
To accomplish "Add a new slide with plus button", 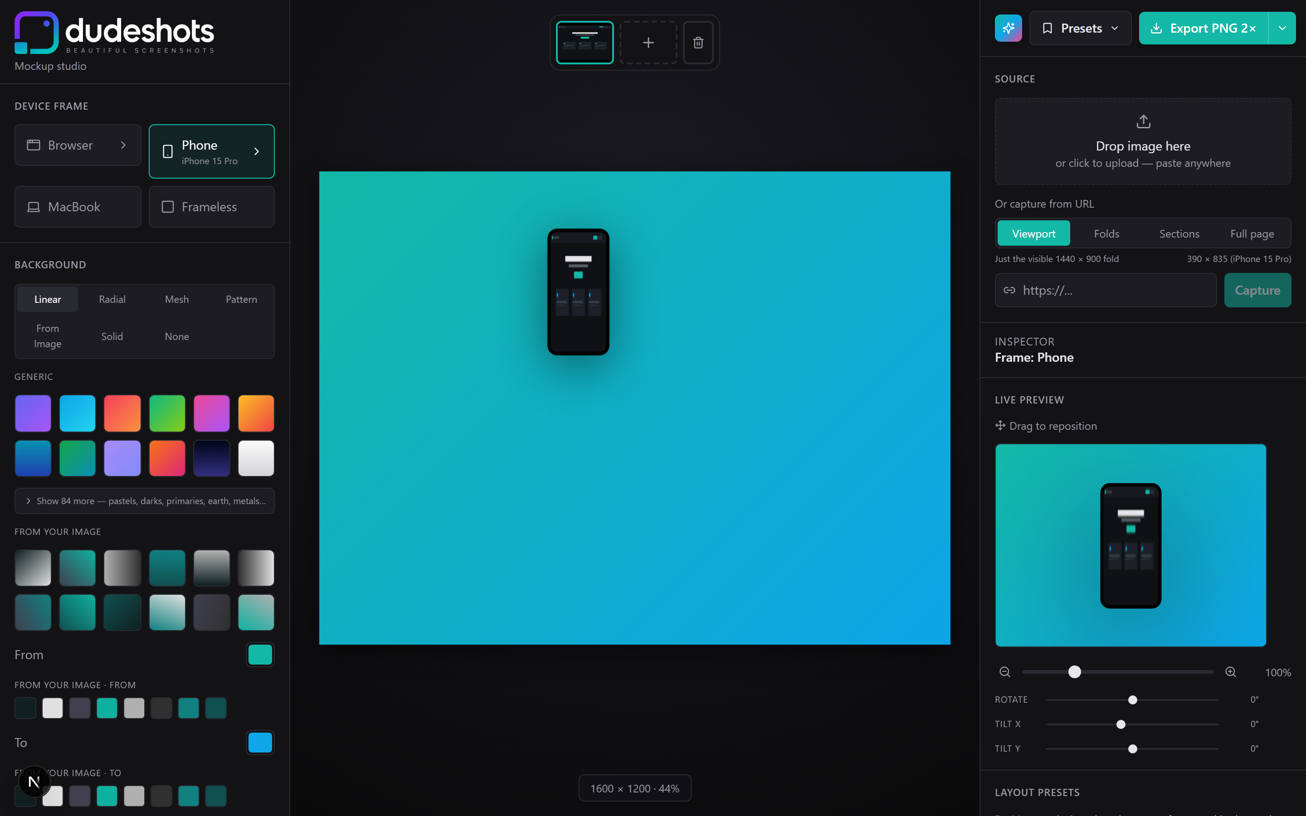I will pyautogui.click(x=648, y=43).
